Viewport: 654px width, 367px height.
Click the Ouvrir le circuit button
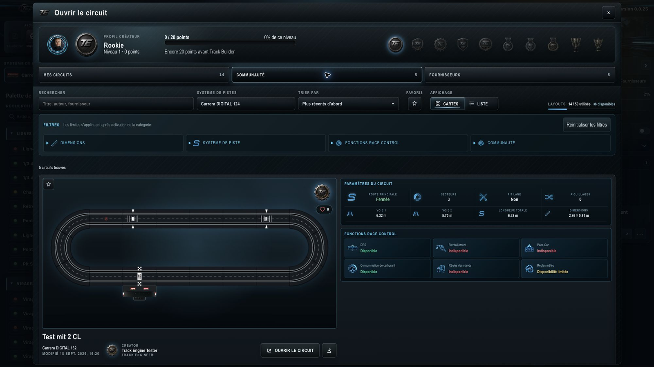click(290, 350)
